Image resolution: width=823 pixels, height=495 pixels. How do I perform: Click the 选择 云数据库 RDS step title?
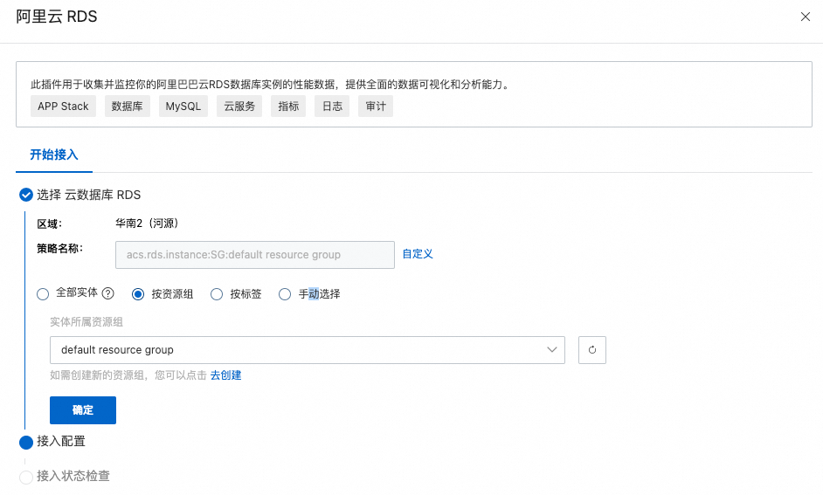click(89, 195)
